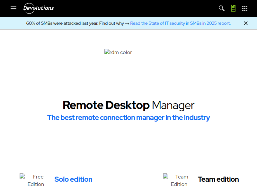Viewport: 257px width, 193px height.
Task: Open the apps grid launcher icon
Action: click(x=245, y=8)
